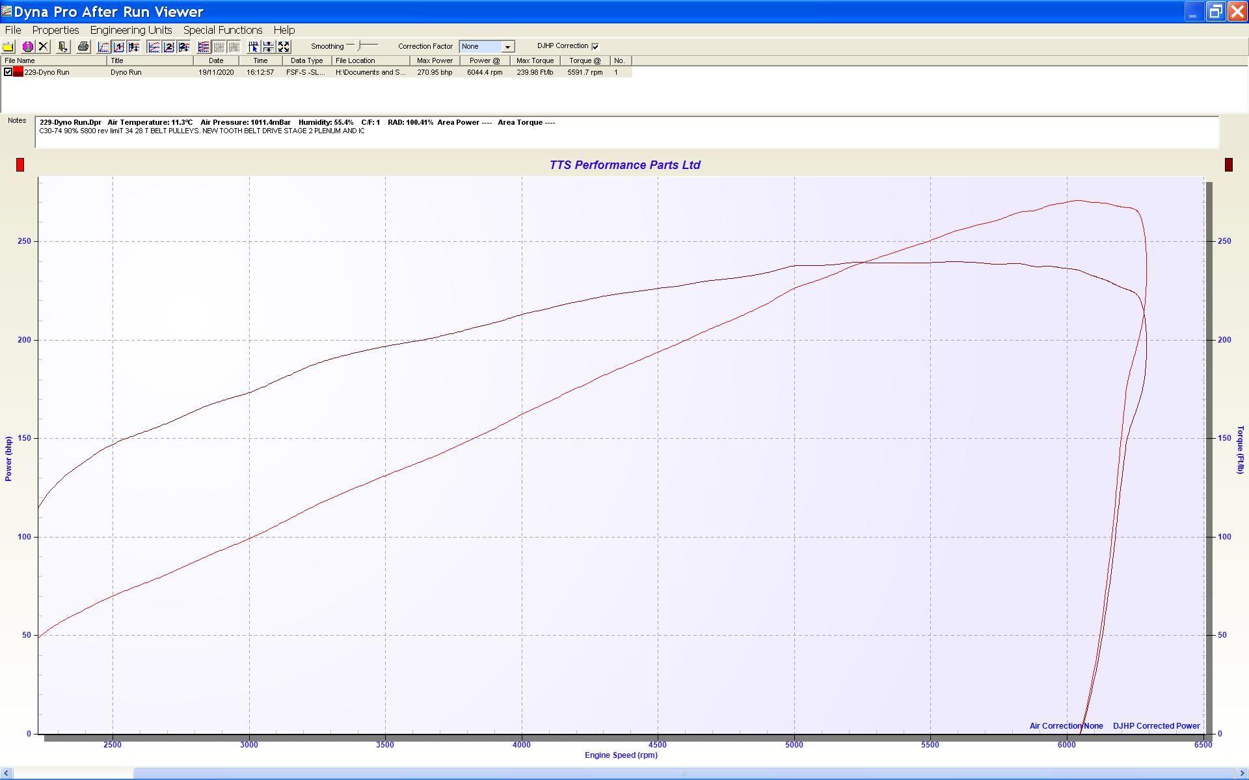Screen dimensions: 1249x780
Task: Click the File Name column header
Action: point(53,60)
